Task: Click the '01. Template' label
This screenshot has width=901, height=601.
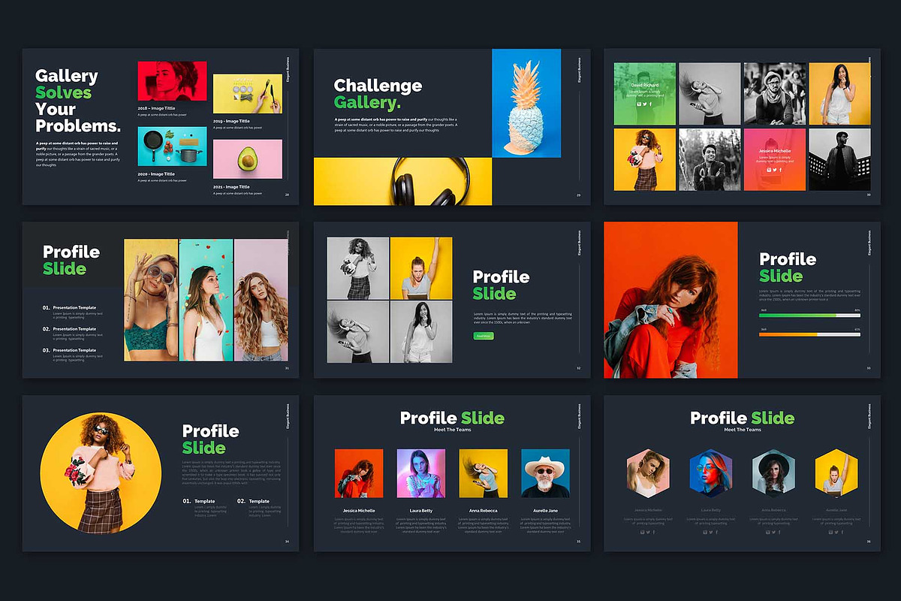Action: [199, 501]
